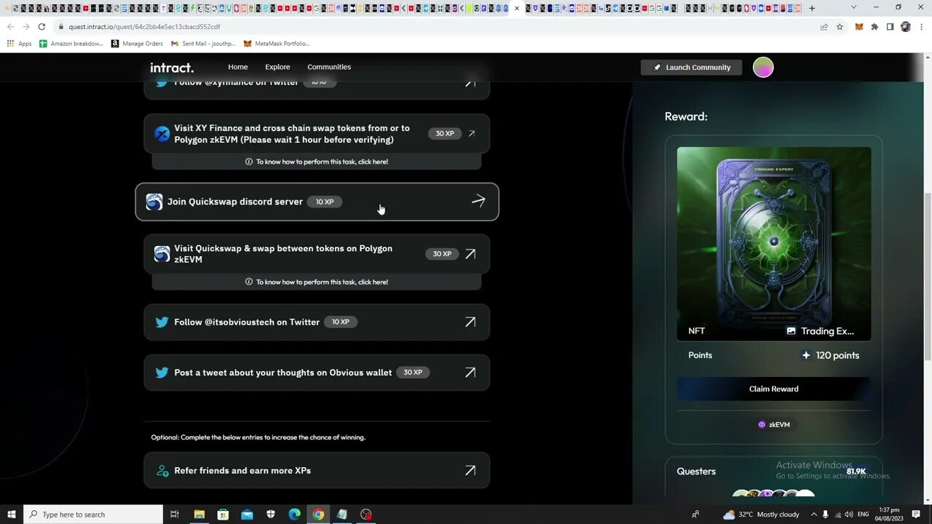Image resolution: width=932 pixels, height=524 pixels.
Task: Open a new browser tab
Action: pos(812,8)
